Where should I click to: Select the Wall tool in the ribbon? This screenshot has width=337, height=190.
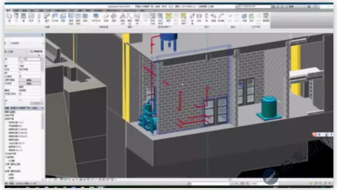pos(9,18)
